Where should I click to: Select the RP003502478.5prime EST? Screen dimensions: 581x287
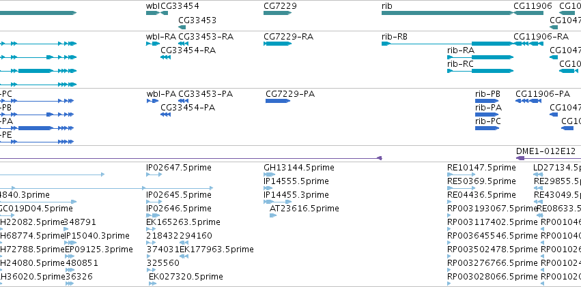[449, 256]
